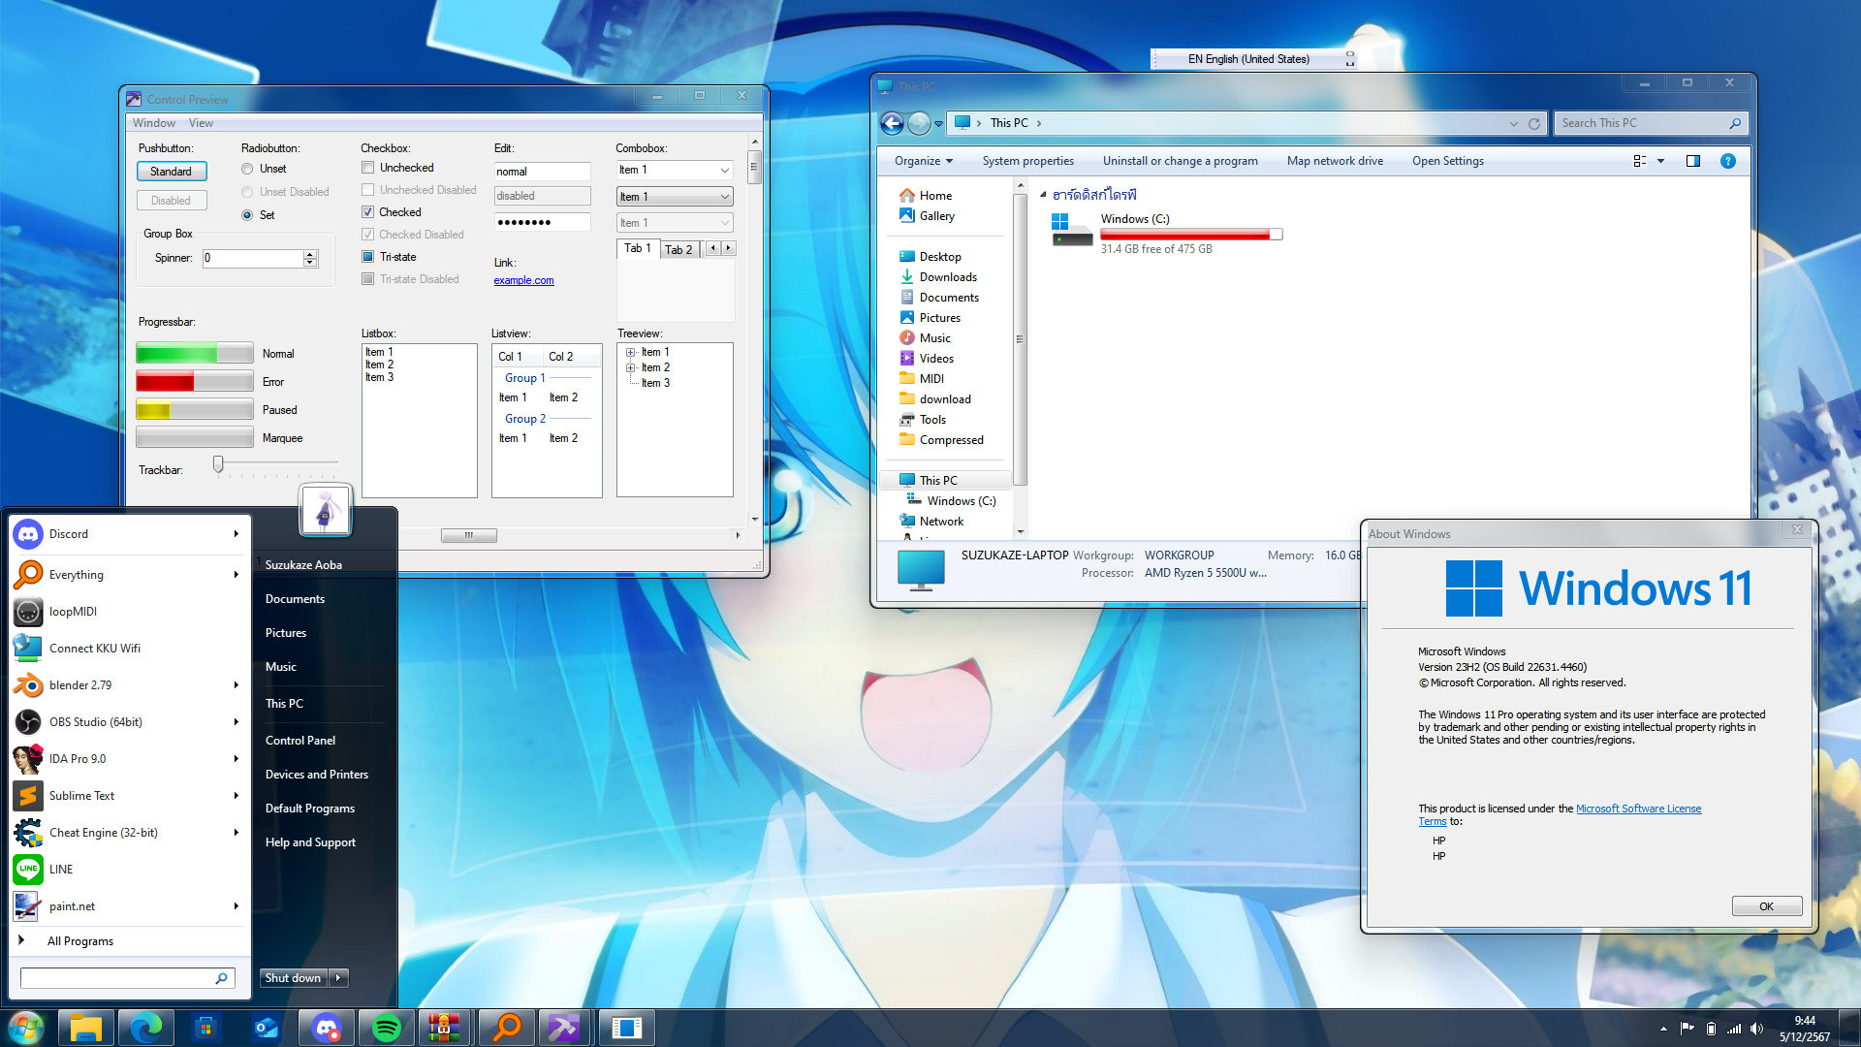Toggle the explorer preview pane icon
This screenshot has width=1861, height=1047.
click(x=1693, y=161)
